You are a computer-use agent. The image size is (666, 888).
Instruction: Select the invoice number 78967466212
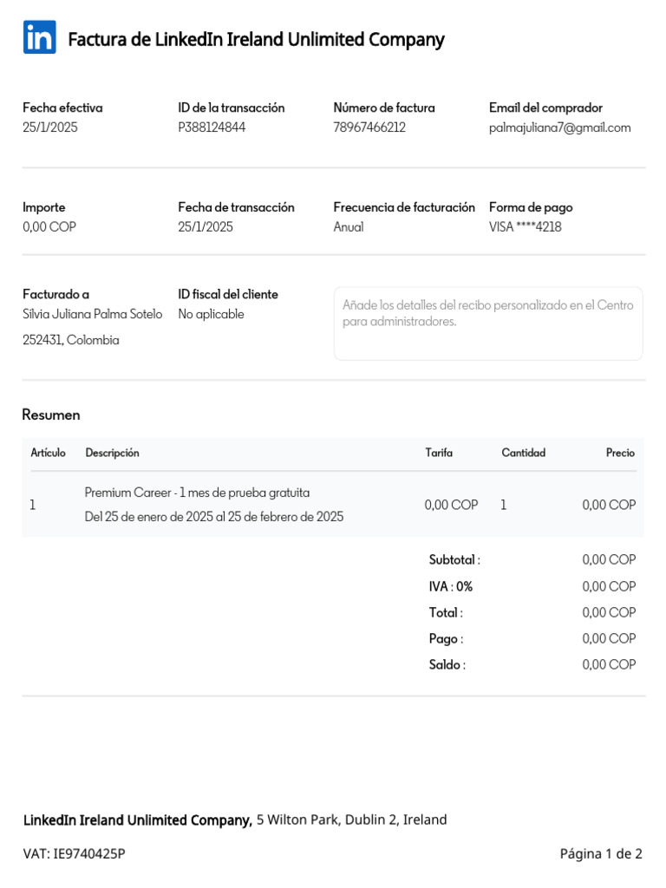coord(369,128)
